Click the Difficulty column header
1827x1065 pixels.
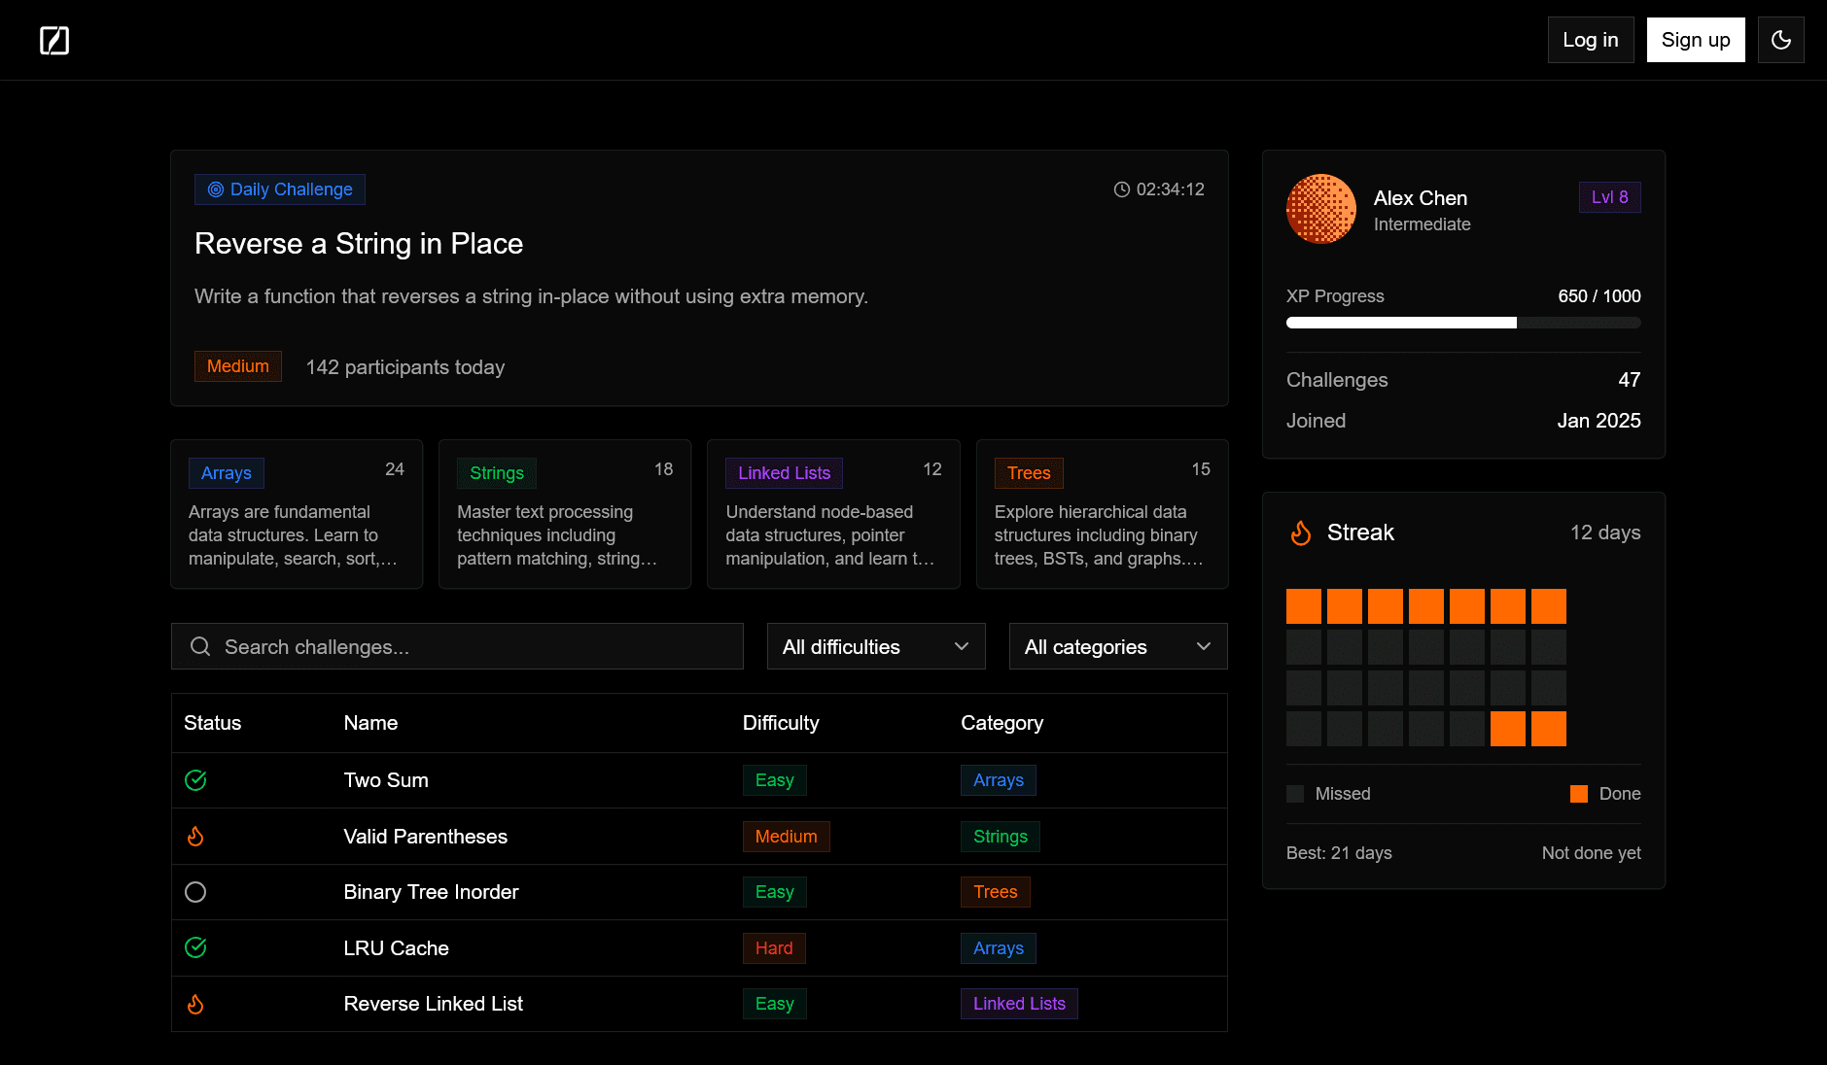point(781,723)
